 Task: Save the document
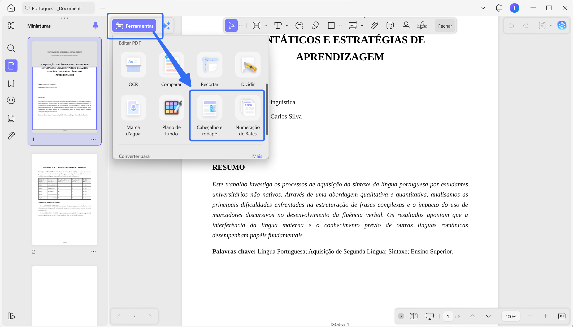(542, 25)
